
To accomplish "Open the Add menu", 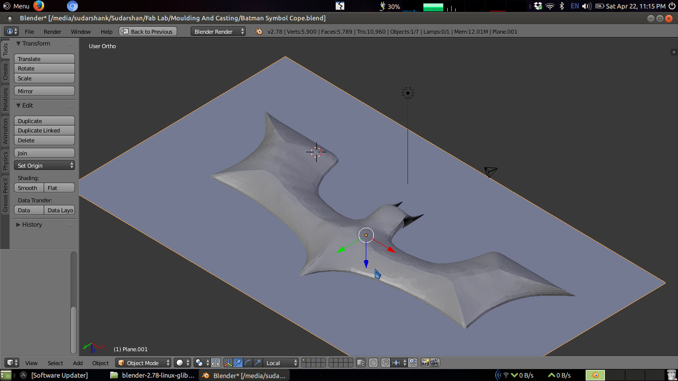I will [x=78, y=363].
